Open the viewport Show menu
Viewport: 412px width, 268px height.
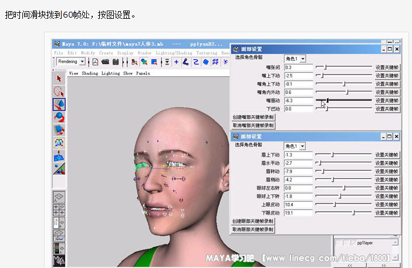[x=128, y=73]
